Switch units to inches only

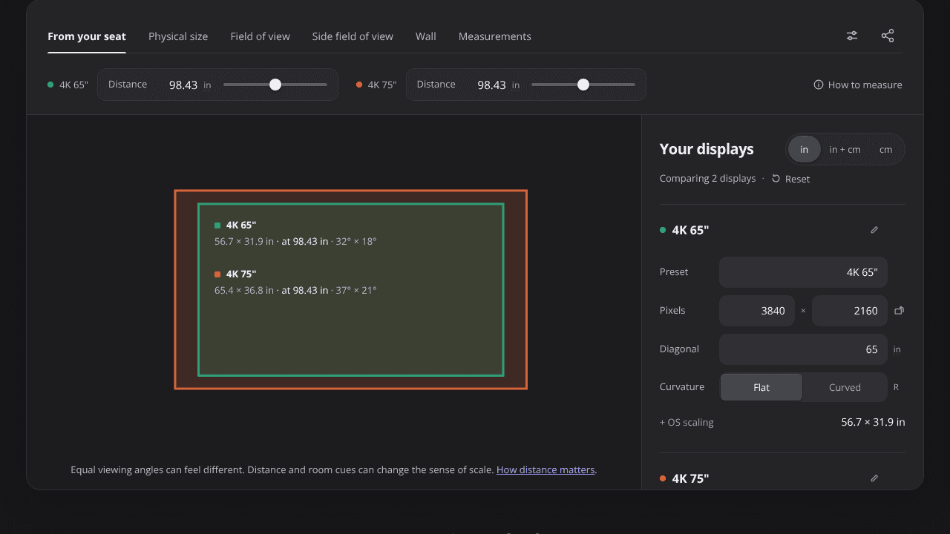pyautogui.click(x=804, y=149)
